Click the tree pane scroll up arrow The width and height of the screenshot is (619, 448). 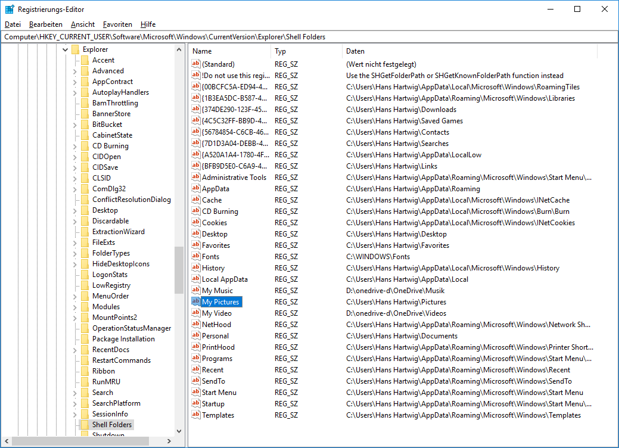[179, 49]
